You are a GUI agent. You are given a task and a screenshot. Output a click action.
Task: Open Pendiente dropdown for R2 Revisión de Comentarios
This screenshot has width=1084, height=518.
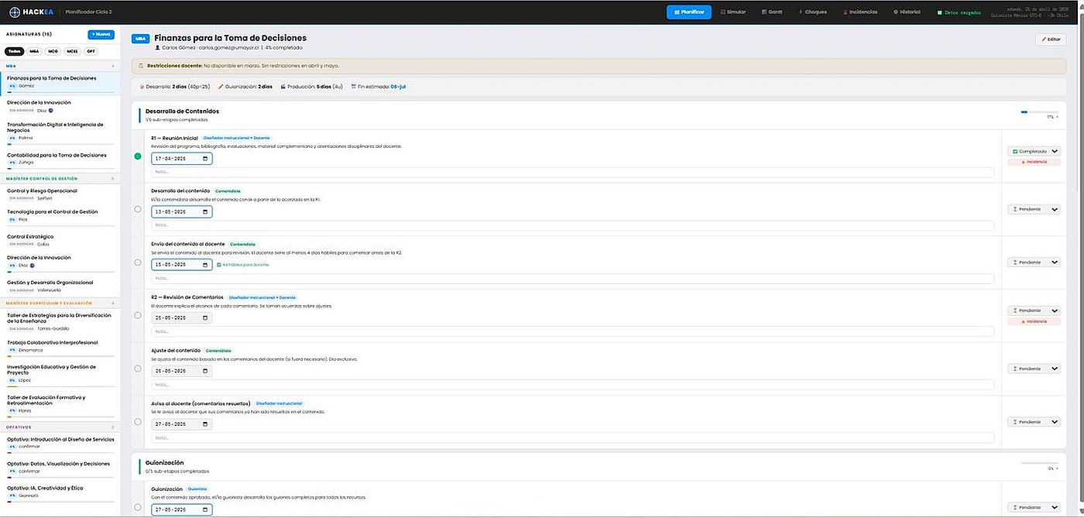1034,310
